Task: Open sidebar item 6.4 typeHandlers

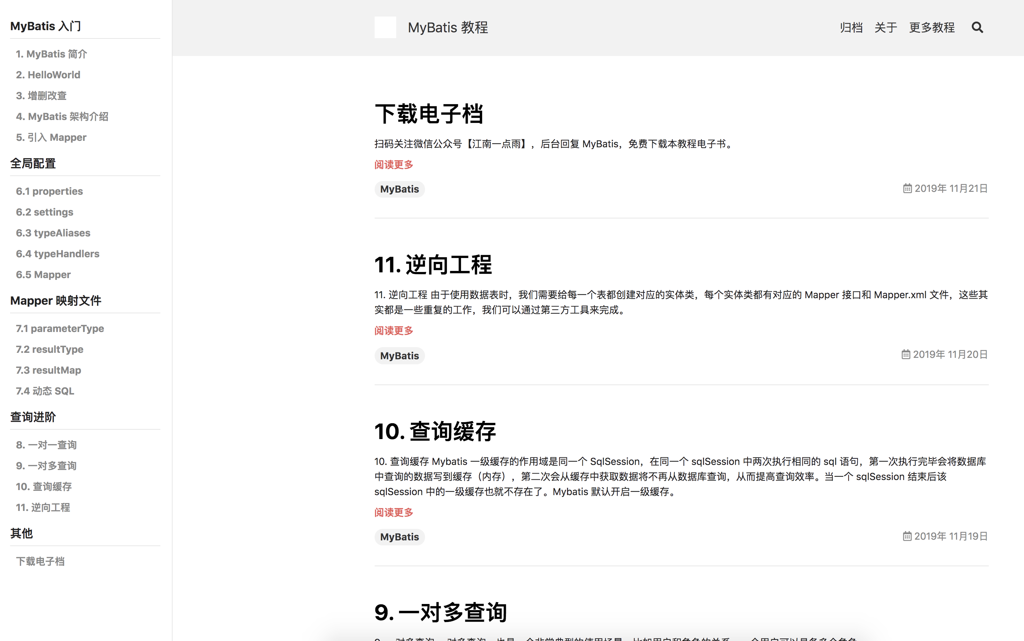Action: tap(58, 254)
